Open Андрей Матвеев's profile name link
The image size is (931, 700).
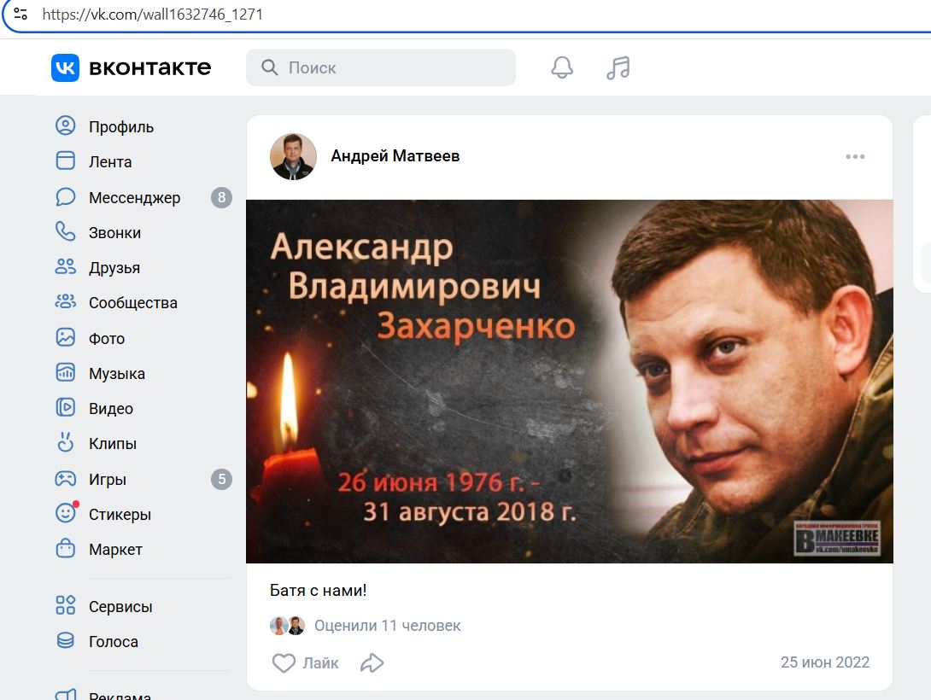click(x=395, y=156)
